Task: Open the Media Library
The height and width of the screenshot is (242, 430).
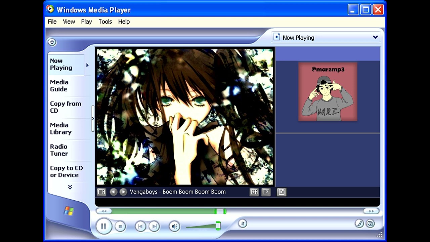Action: (x=61, y=128)
